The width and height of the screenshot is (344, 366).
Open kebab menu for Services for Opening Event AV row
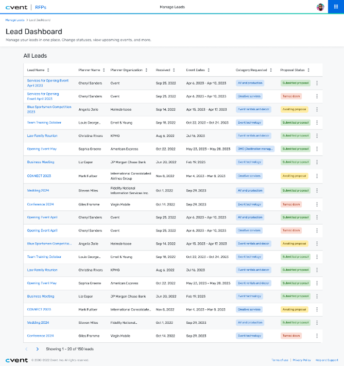[317, 83]
